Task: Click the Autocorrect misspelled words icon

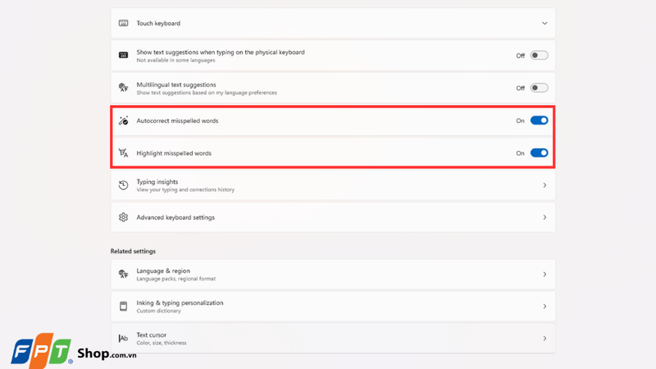Action: [x=124, y=121]
